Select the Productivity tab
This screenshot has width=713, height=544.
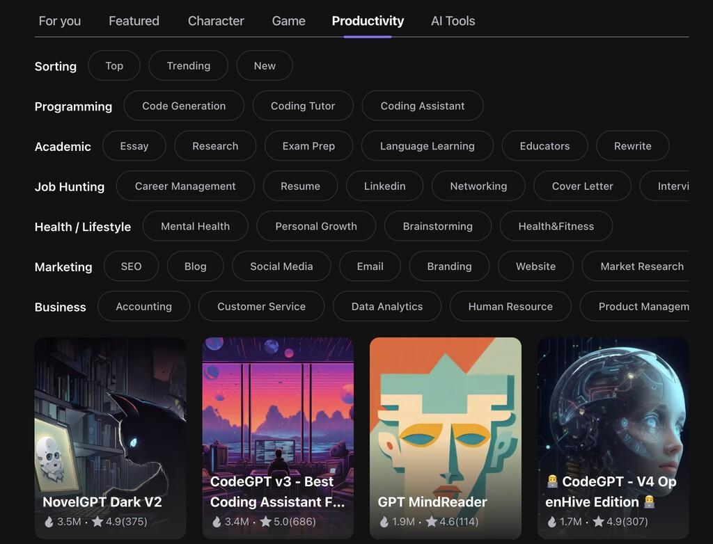pos(368,21)
